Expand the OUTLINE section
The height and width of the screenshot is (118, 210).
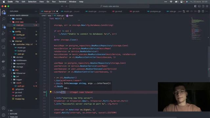pos(13,114)
